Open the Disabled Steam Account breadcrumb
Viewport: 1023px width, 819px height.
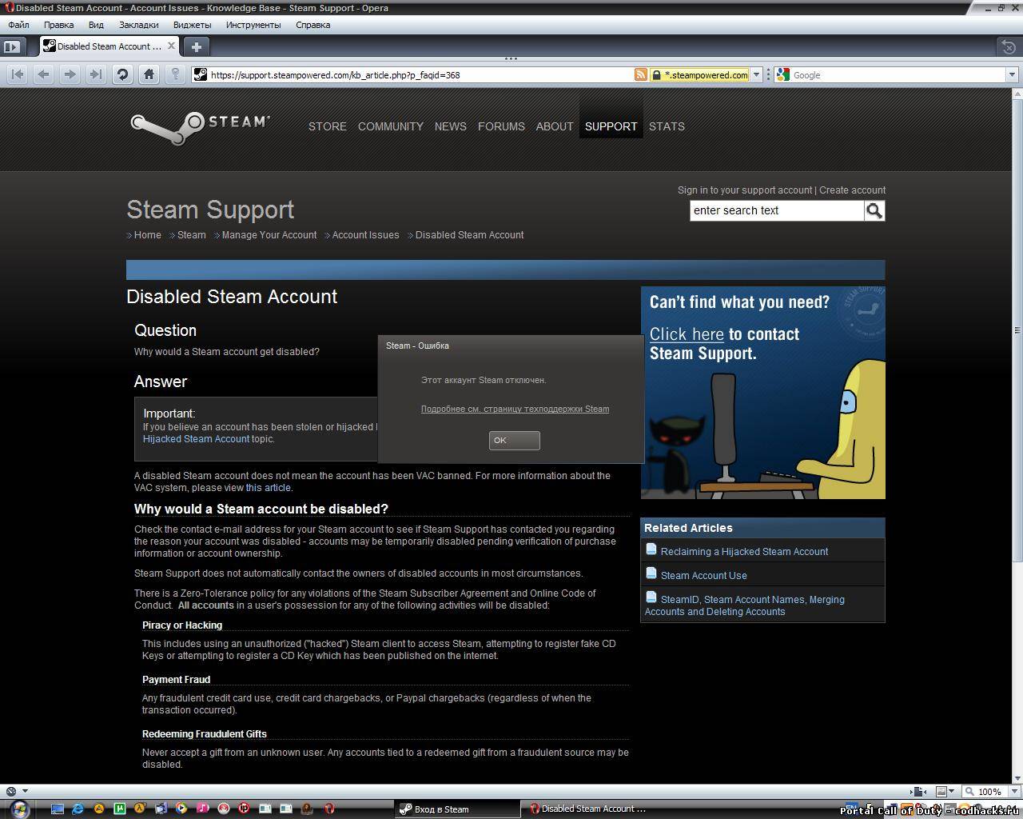[x=470, y=235]
